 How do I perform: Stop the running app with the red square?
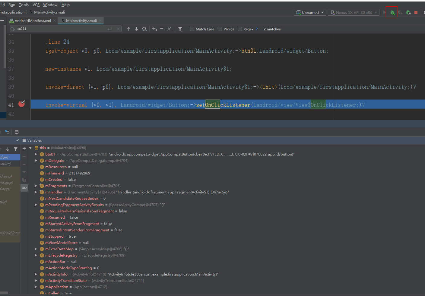[x=417, y=12]
